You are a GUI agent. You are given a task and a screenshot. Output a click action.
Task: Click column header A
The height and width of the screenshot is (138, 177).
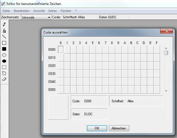click(x=125, y=43)
